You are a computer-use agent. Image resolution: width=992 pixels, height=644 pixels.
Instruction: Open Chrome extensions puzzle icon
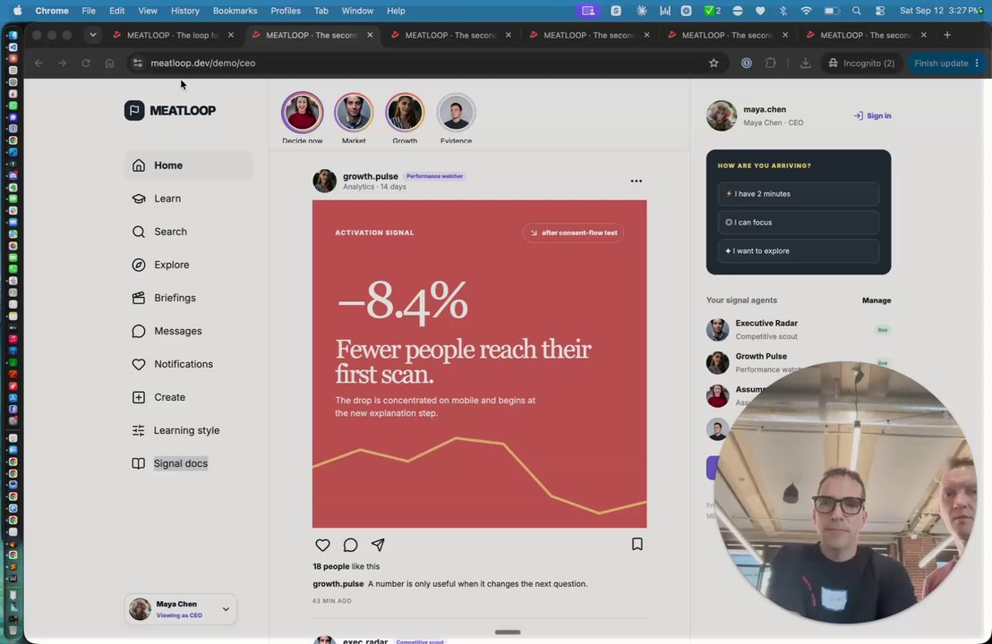point(771,64)
